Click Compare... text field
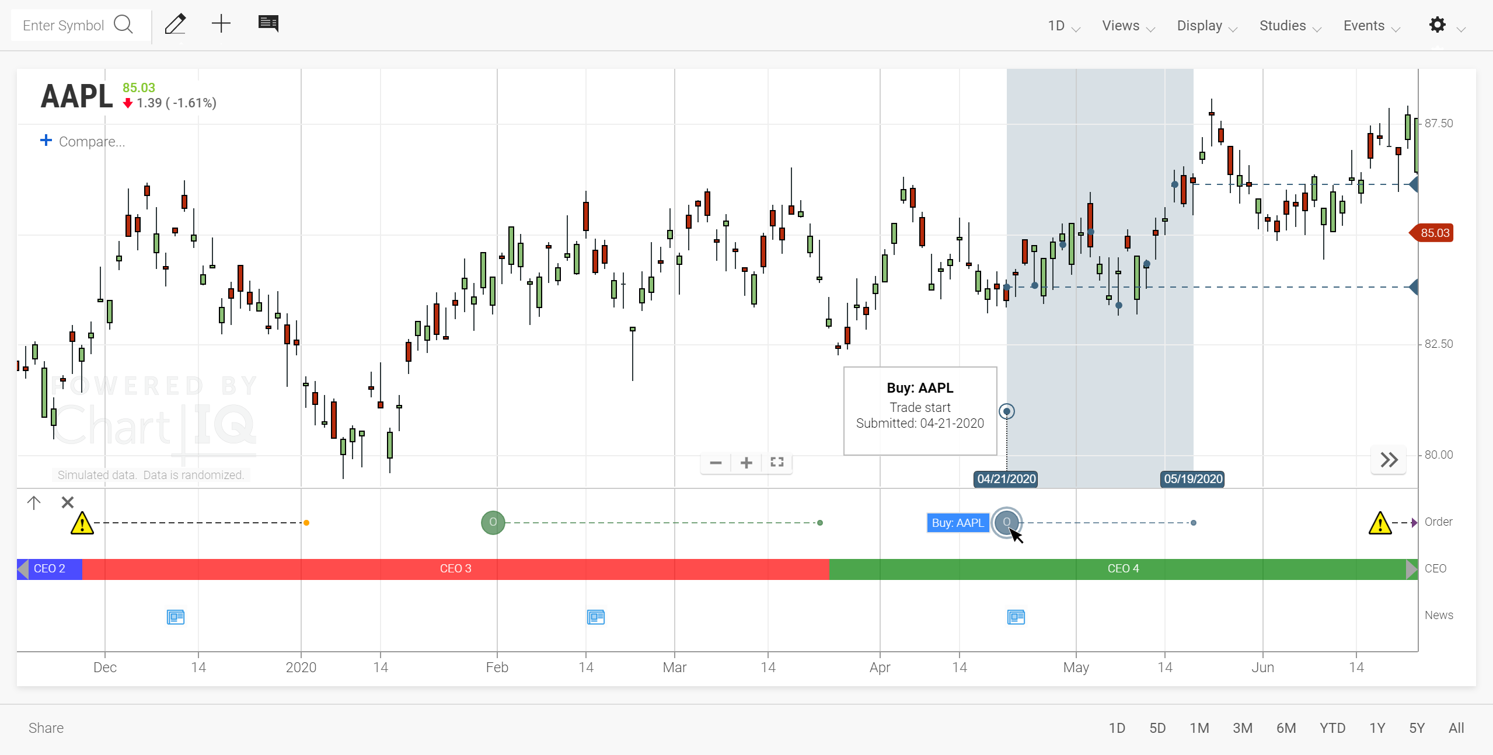Image resolution: width=1493 pixels, height=755 pixels. [x=92, y=142]
